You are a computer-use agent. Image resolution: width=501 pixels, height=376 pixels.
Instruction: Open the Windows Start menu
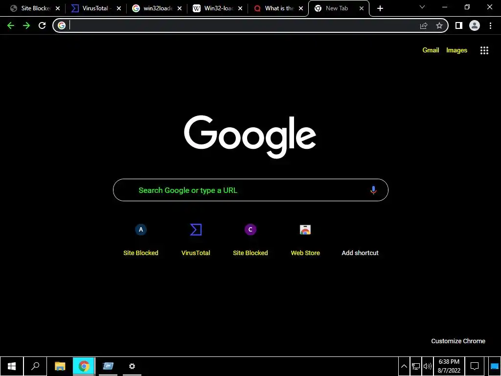(12, 366)
